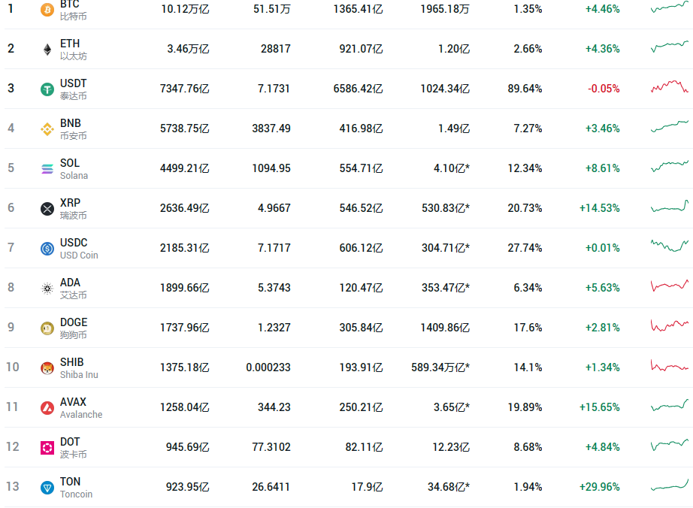Screen dimensions: 693x508
Task: Click the Ethereum diamond icon
Action: click(47, 50)
